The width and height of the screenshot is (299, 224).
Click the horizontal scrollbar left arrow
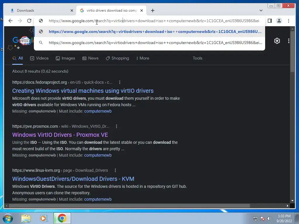coord(6,206)
